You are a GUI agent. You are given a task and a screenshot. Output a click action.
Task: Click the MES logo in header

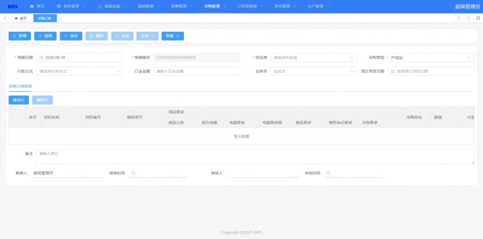12,6
